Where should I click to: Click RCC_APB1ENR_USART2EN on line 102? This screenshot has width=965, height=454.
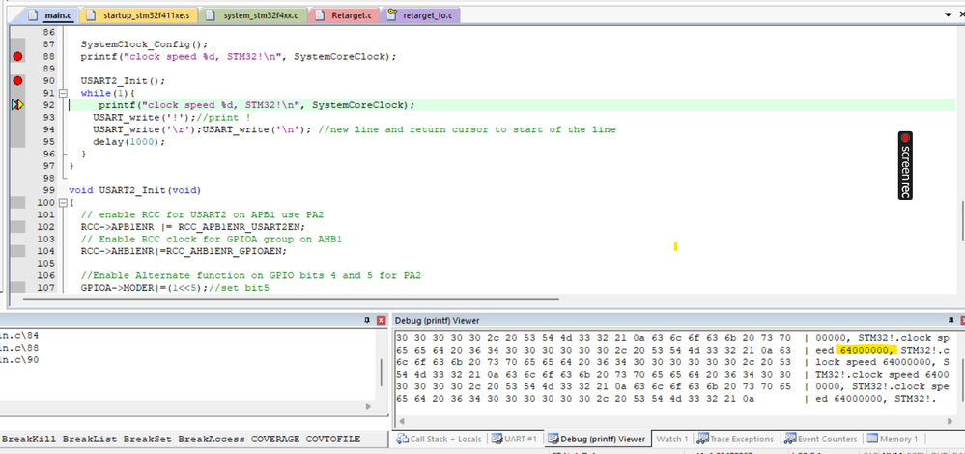237,227
